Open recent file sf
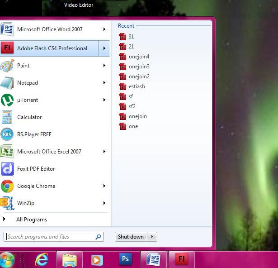The height and width of the screenshot is (268, 278). pos(126,96)
